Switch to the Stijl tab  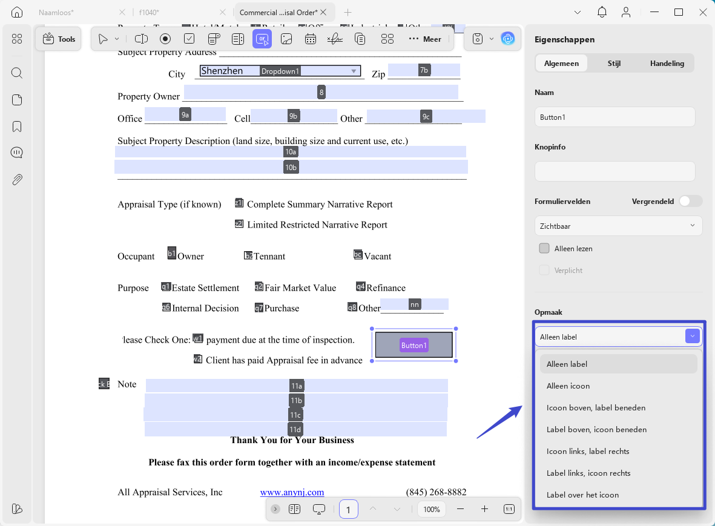(614, 64)
